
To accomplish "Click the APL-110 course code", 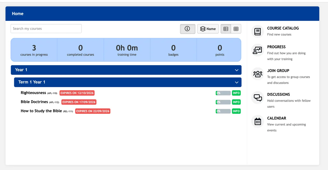I will [x=52, y=93].
